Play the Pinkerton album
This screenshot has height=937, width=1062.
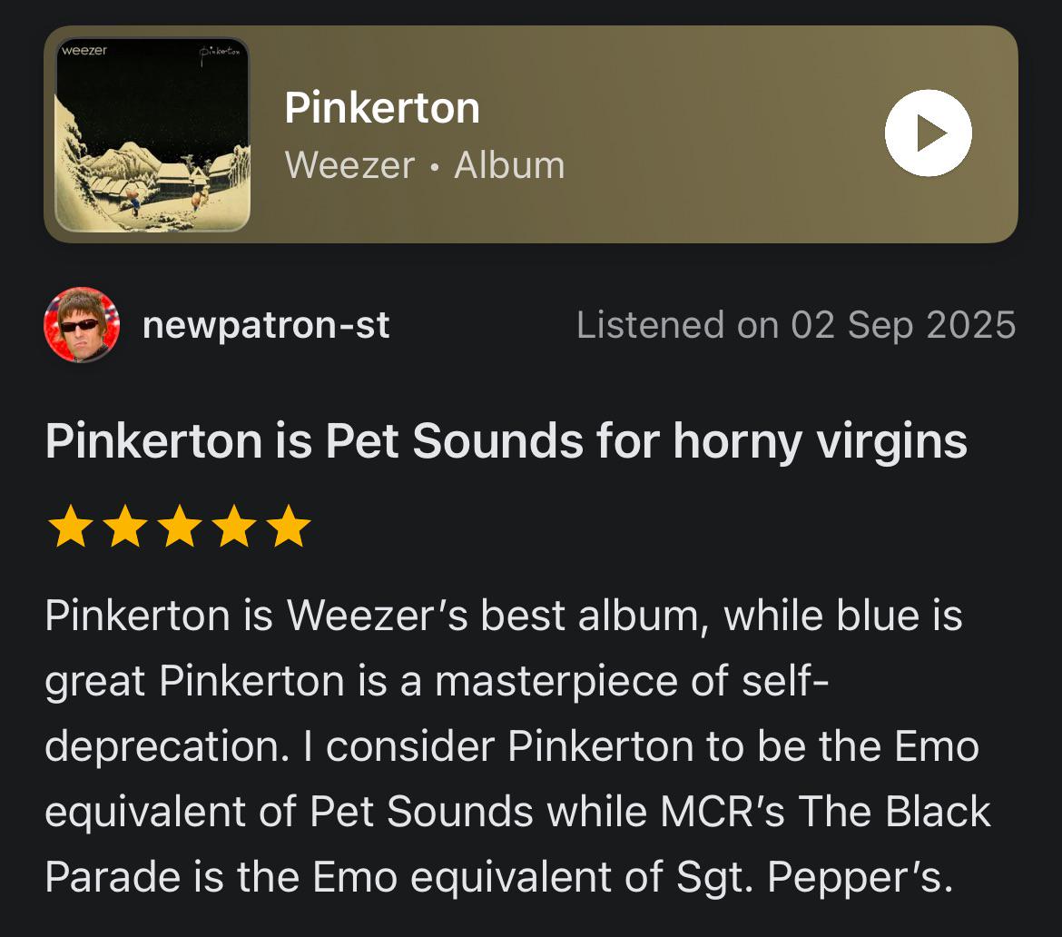(x=928, y=133)
